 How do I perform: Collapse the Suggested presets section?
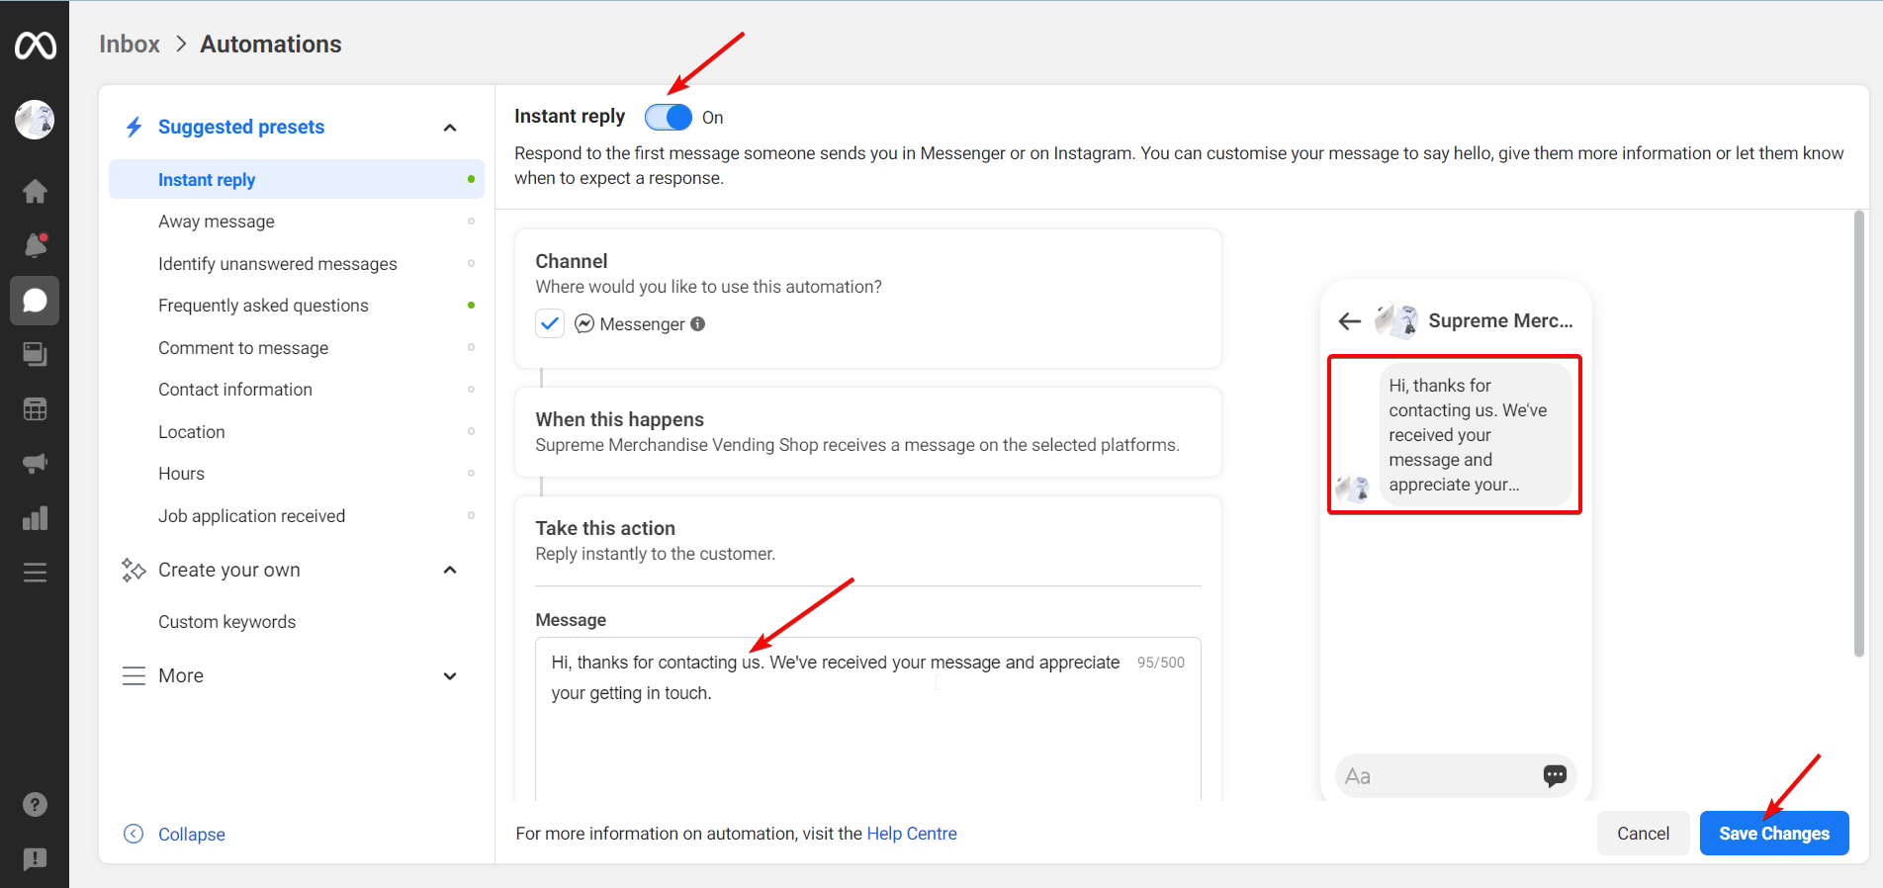[450, 128]
